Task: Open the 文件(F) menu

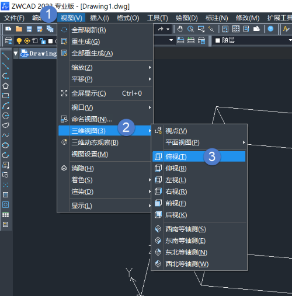Action: click(14, 18)
